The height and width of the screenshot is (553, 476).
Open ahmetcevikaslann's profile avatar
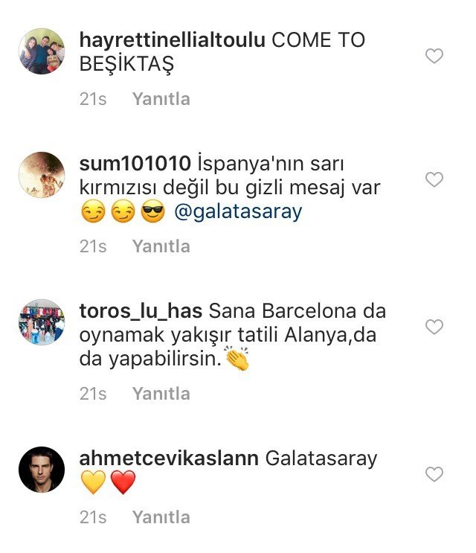(42, 470)
